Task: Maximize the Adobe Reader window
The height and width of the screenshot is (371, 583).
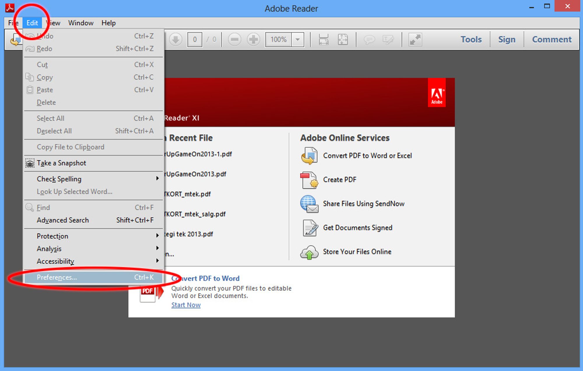Action: 547,6
